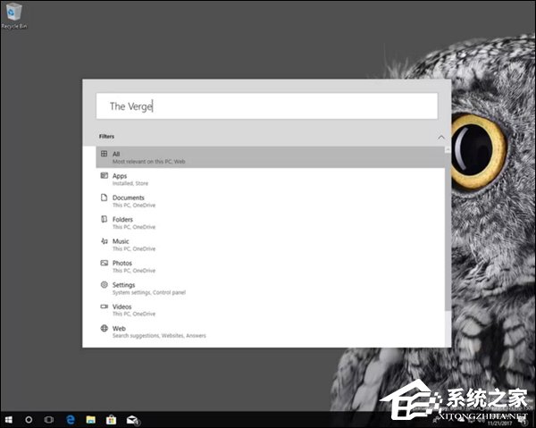The height and width of the screenshot is (428, 536).
Task: Select the Music filter
Action: [x=270, y=245]
